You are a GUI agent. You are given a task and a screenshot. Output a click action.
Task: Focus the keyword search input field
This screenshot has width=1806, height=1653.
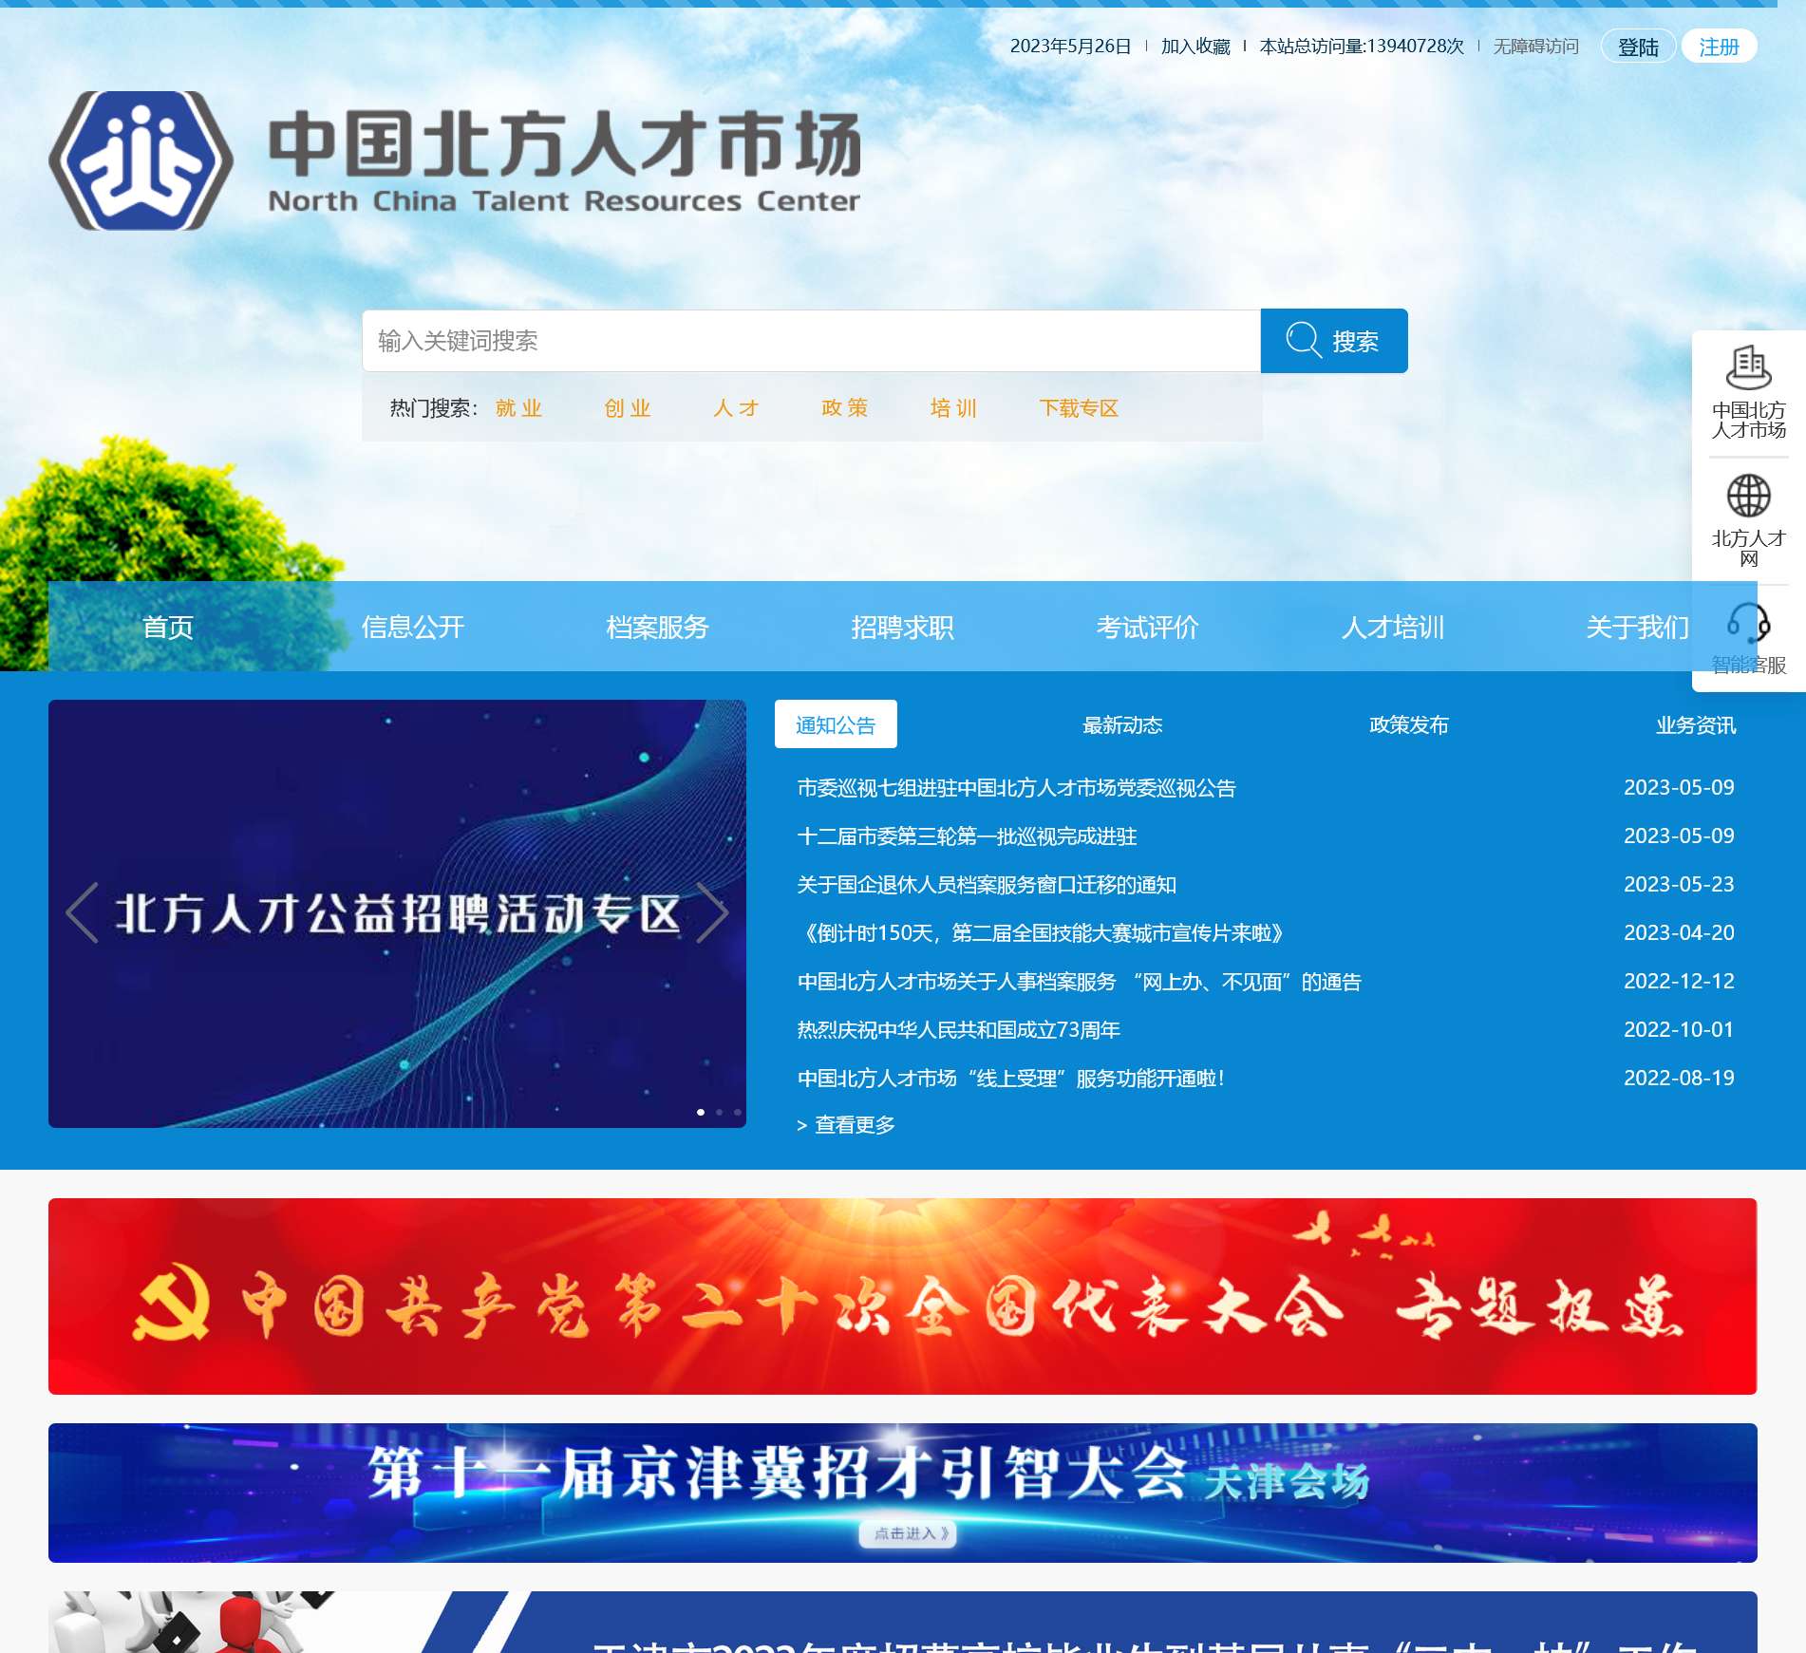pos(810,341)
